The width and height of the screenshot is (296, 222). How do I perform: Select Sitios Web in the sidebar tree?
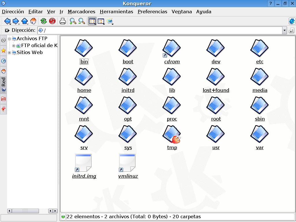point(29,53)
